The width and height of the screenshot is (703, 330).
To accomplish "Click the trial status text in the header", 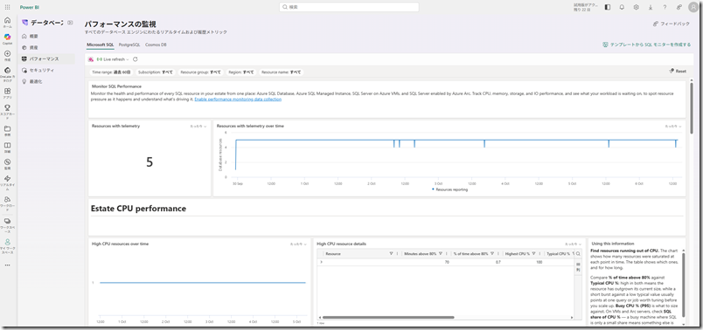I will coord(585,7).
